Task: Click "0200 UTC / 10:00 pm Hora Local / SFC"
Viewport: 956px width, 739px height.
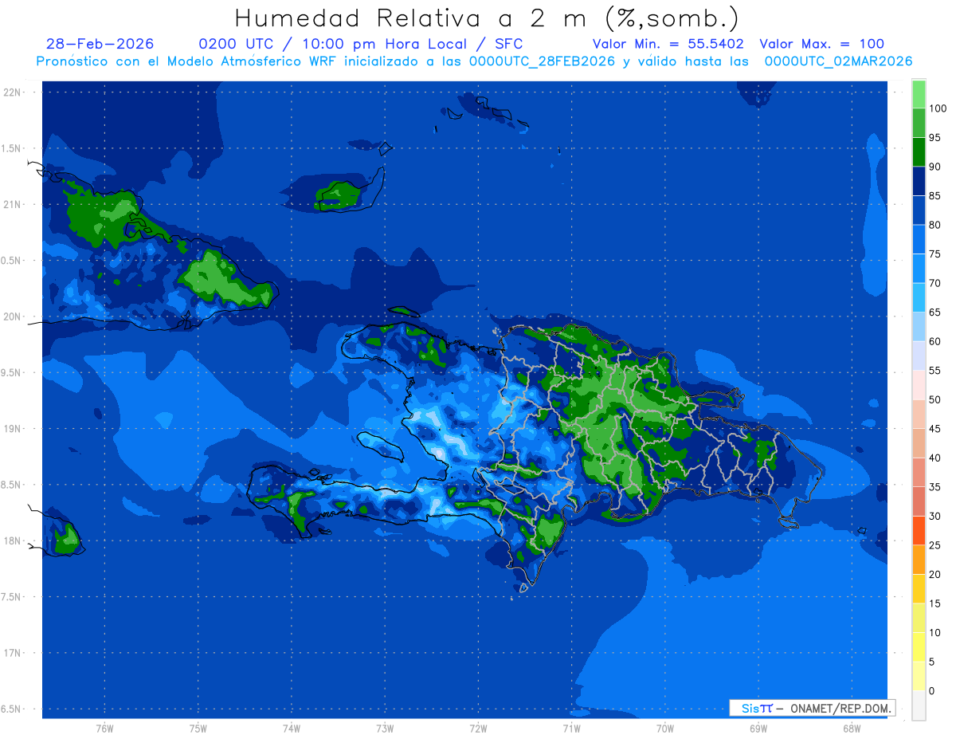Action: pos(361,44)
